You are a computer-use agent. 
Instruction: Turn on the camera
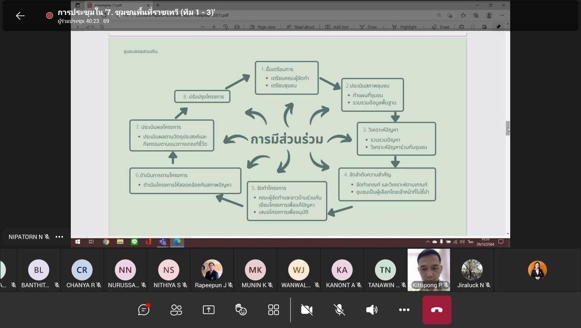coord(307,310)
